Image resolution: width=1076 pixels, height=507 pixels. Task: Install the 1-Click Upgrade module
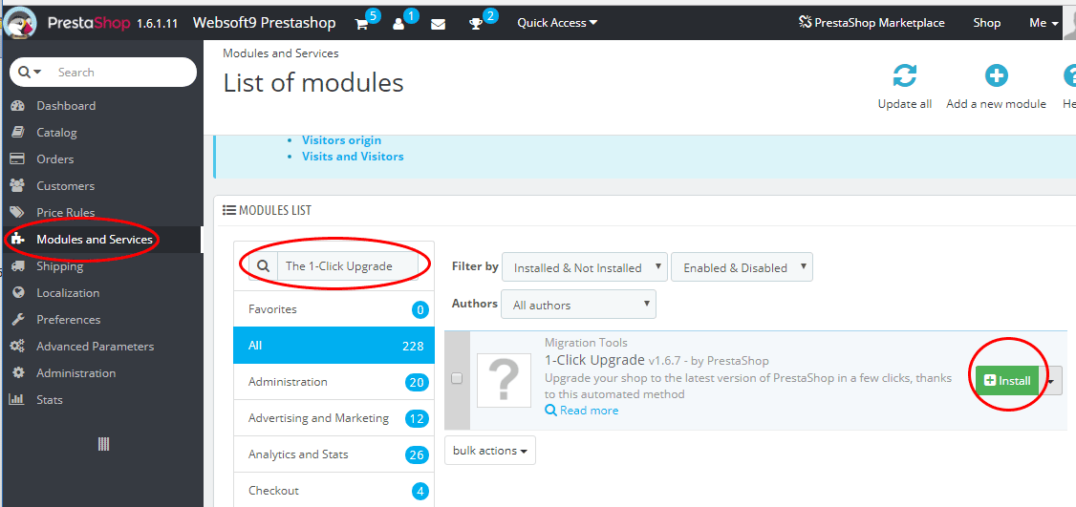pyautogui.click(x=1006, y=380)
